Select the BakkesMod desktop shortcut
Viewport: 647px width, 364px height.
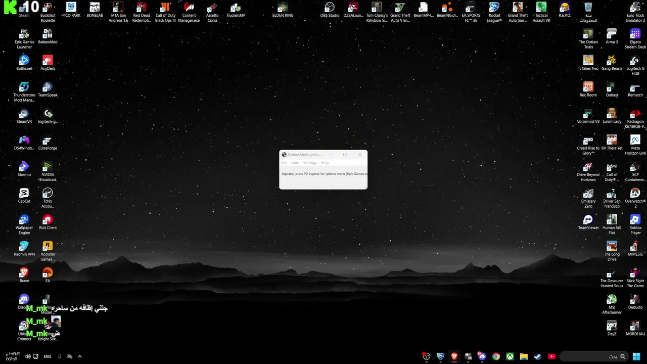pyautogui.click(x=48, y=36)
